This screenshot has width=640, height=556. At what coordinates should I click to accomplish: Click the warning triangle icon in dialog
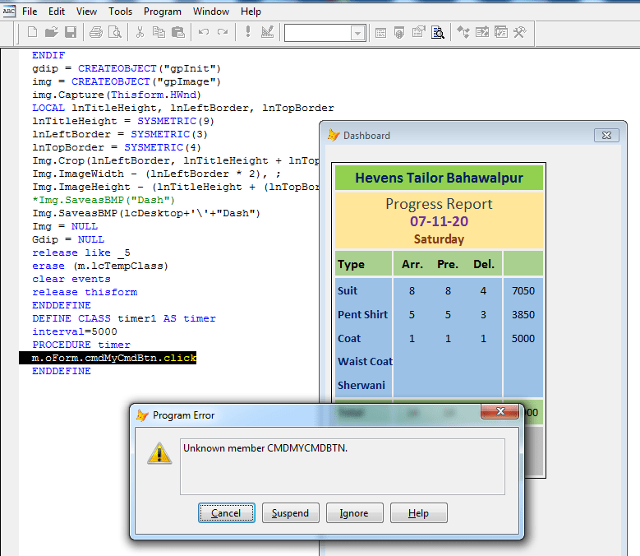[x=159, y=453]
